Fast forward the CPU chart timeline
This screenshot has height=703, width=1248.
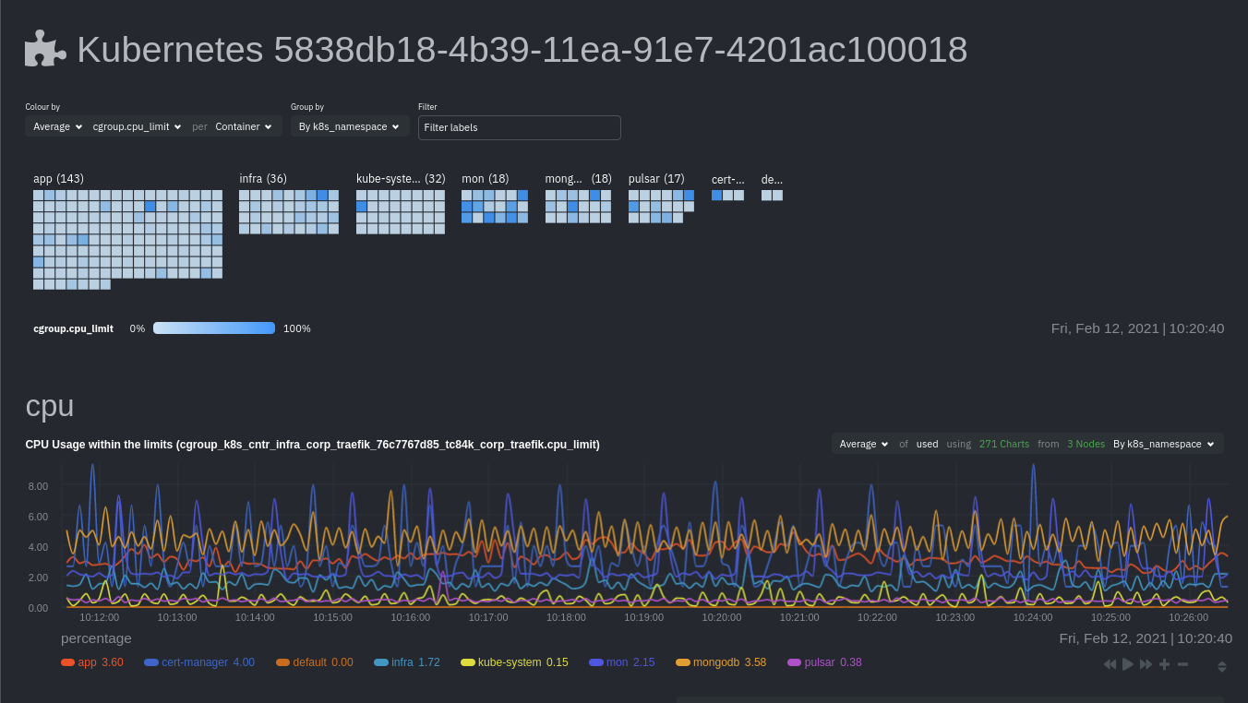click(x=1146, y=664)
